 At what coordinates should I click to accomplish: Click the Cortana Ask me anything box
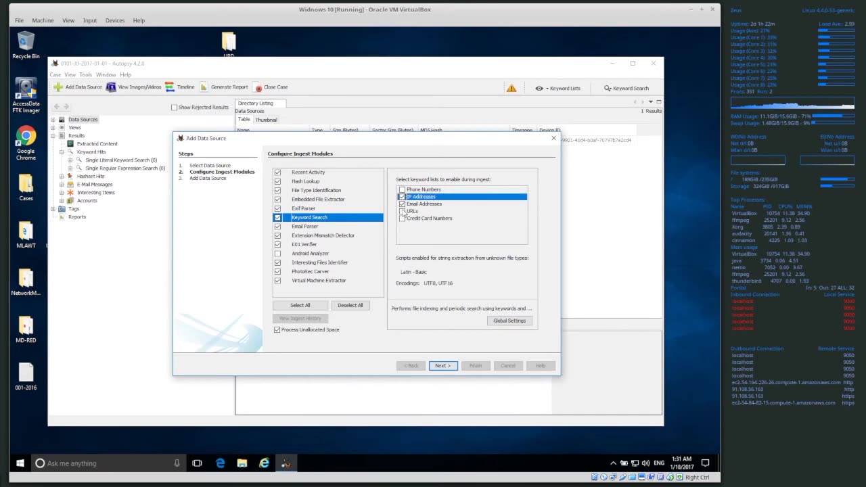click(x=108, y=463)
